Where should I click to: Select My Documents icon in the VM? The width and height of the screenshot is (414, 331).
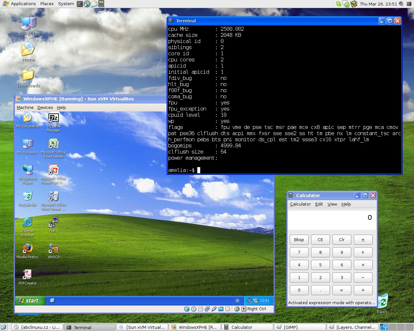pos(27,120)
